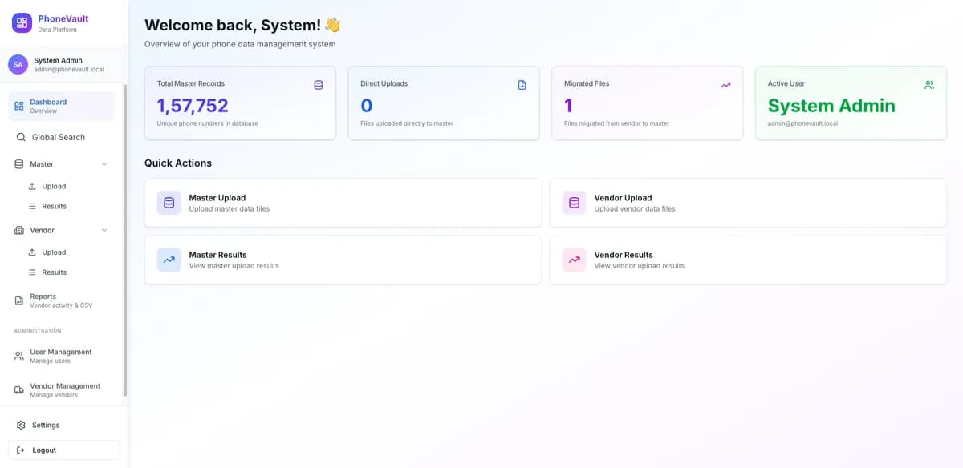Click database icon on Total Master Records card
963x468 pixels.
click(x=319, y=84)
